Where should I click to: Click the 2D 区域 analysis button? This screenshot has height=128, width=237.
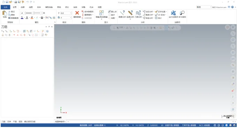tap(160, 15)
